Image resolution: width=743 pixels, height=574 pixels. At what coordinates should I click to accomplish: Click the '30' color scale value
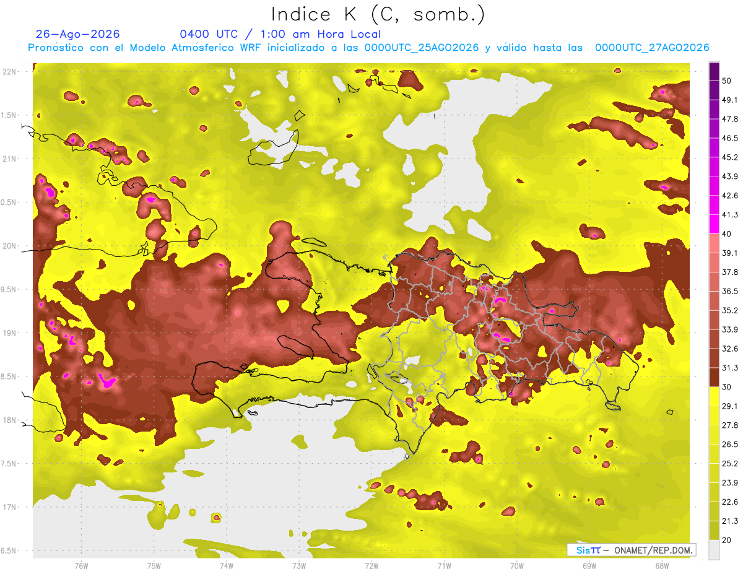point(727,386)
